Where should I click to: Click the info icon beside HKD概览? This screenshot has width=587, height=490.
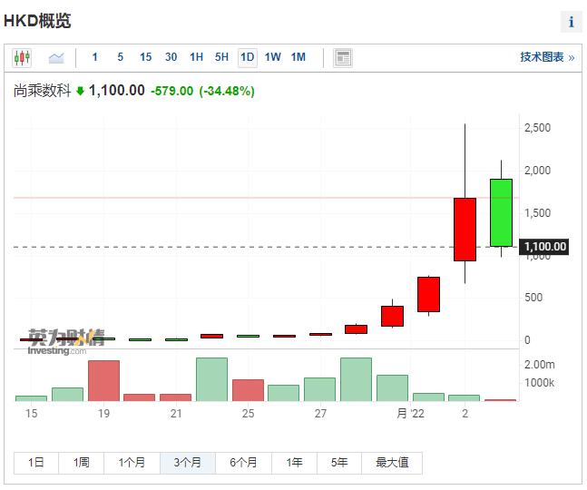coord(572,22)
